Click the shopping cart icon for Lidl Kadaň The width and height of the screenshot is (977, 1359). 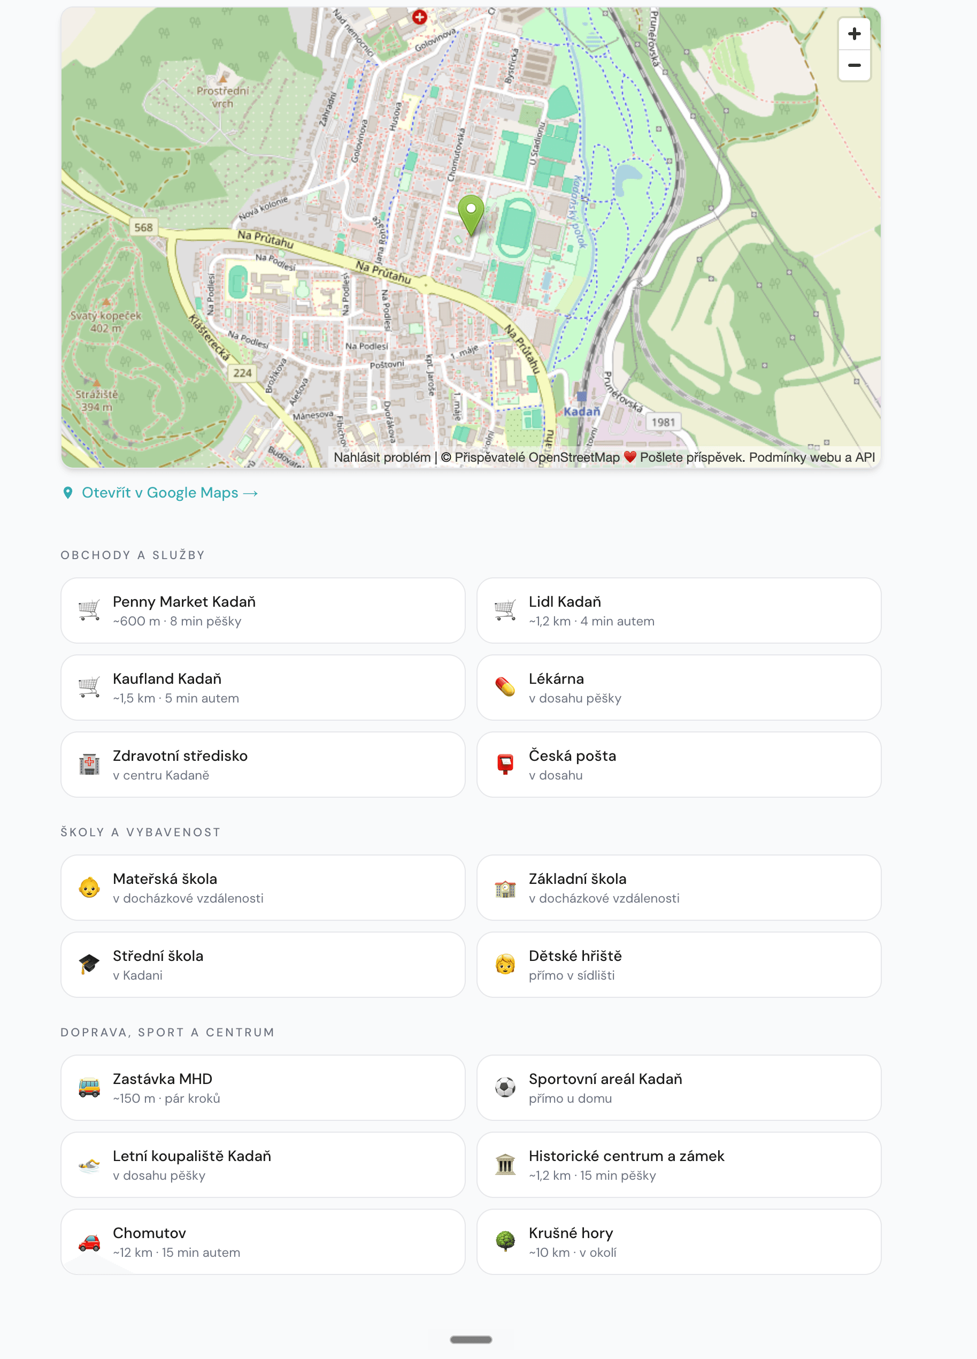[x=505, y=610]
